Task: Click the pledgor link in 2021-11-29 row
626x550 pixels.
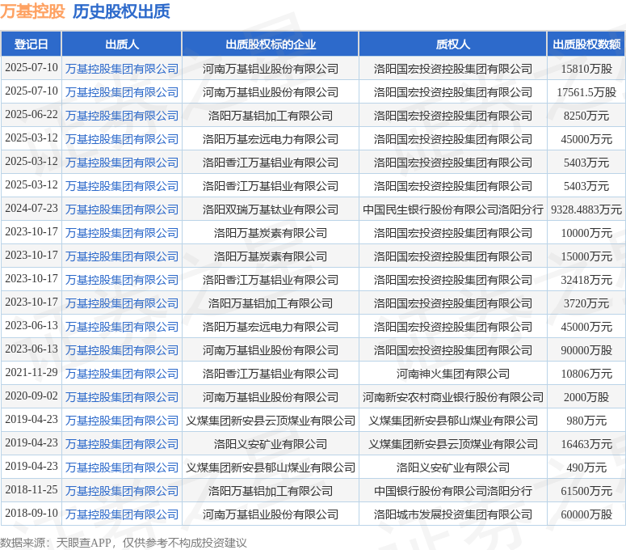Action: [121, 374]
